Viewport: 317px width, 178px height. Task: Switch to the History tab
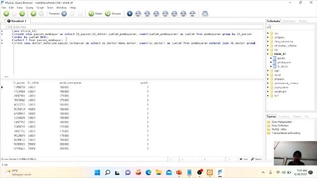[x=303, y=21]
